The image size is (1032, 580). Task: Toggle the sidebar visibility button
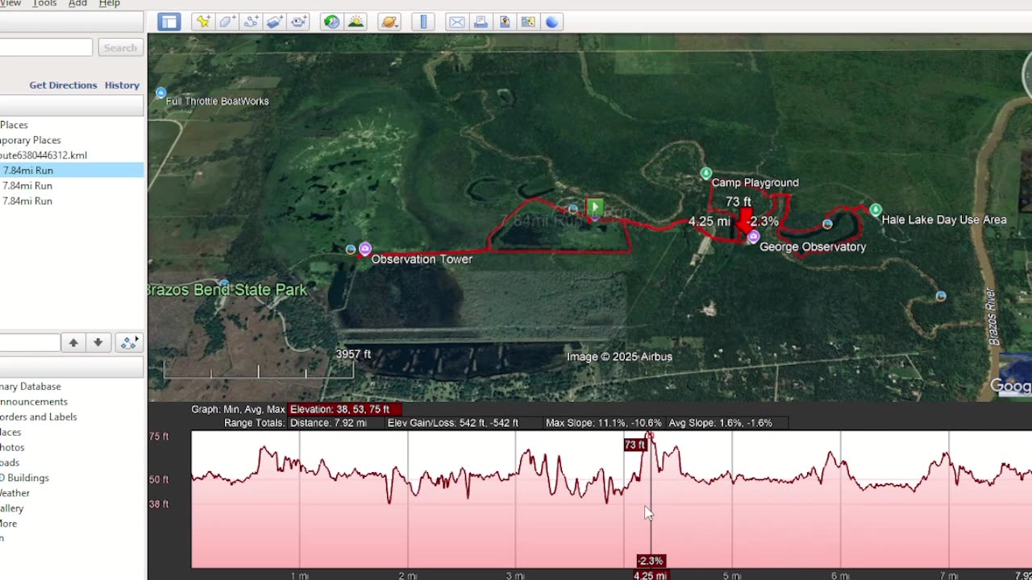tap(169, 22)
